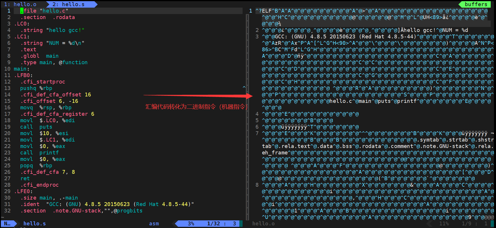Viewport: 496px width, 228px height.
Task: Click the hello.o filename in right statusline
Action: point(263,224)
